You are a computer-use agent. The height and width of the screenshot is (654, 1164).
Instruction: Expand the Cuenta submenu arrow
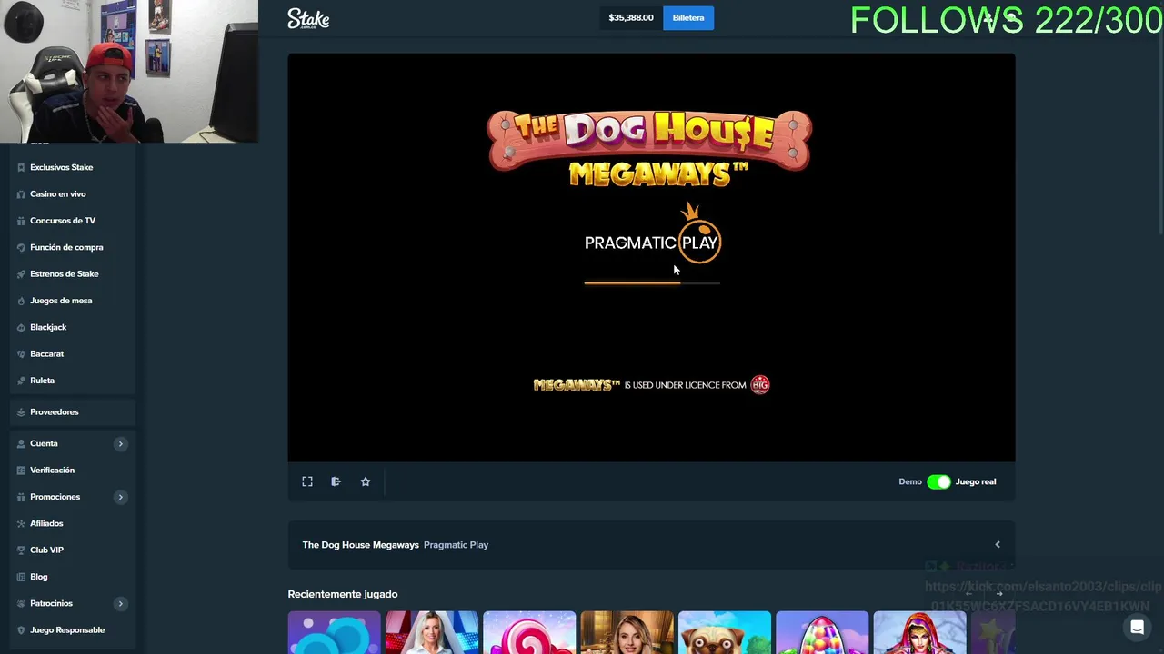click(x=120, y=443)
